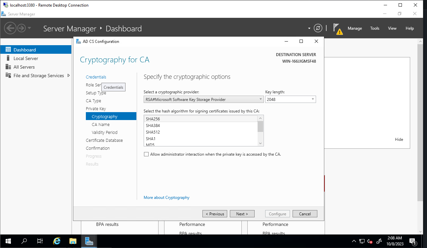The image size is (427, 248).
Task: Select SHA384 hash algorithm
Action: click(153, 125)
